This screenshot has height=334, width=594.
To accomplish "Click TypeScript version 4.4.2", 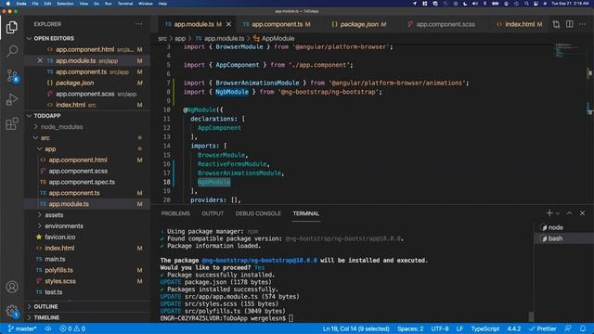I will pos(513,328).
